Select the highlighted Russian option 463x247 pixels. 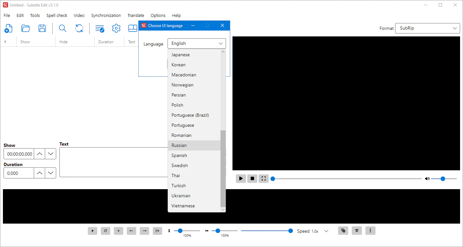click(194, 145)
